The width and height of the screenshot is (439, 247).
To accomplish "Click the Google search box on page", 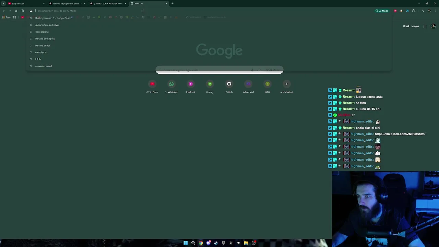I will (219, 70).
